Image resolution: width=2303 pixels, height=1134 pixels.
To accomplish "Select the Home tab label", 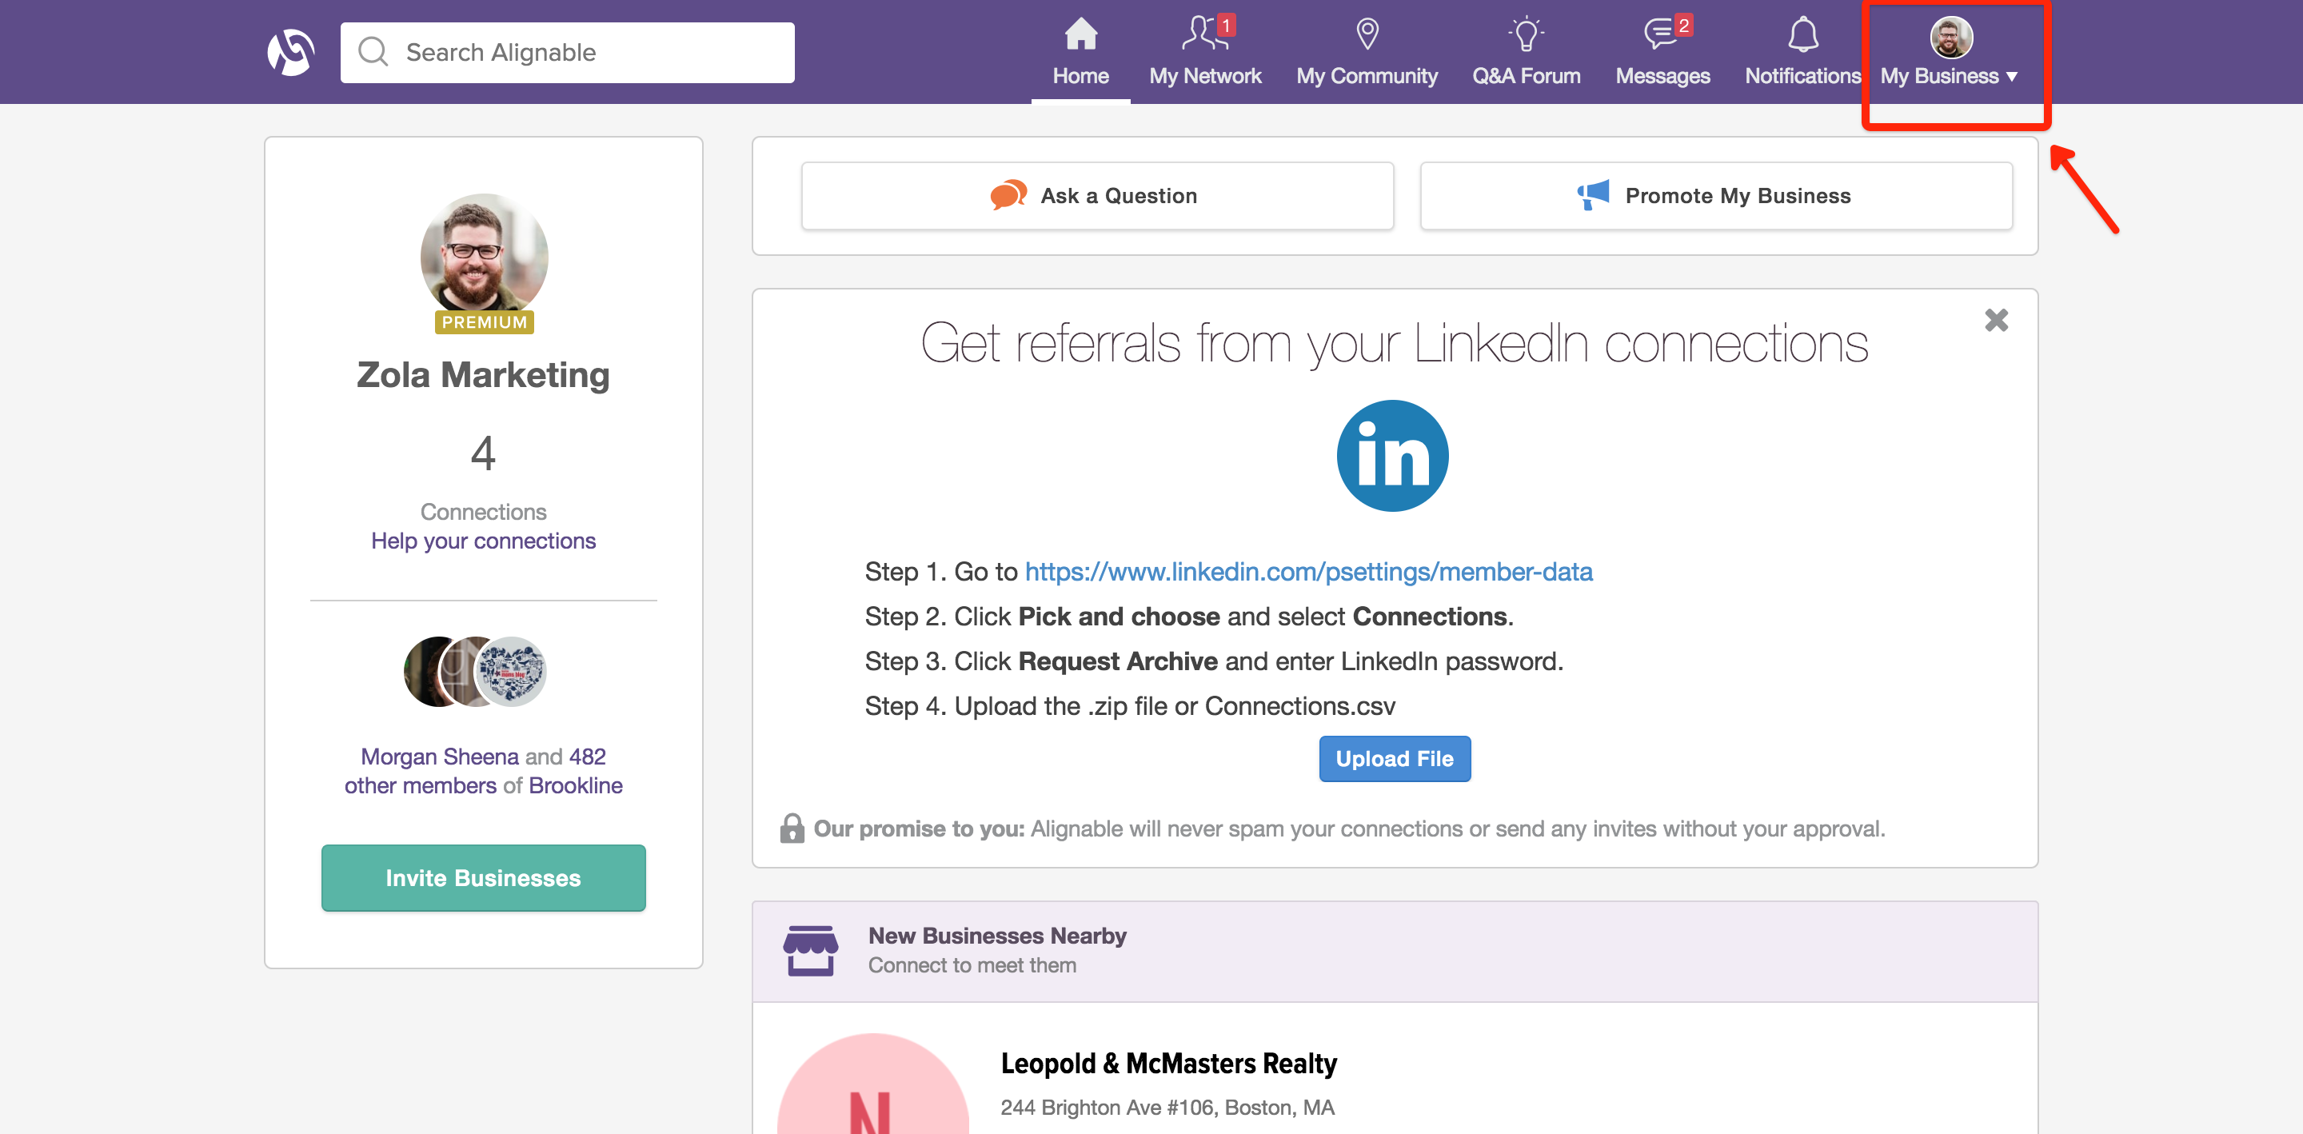I will click(1081, 76).
